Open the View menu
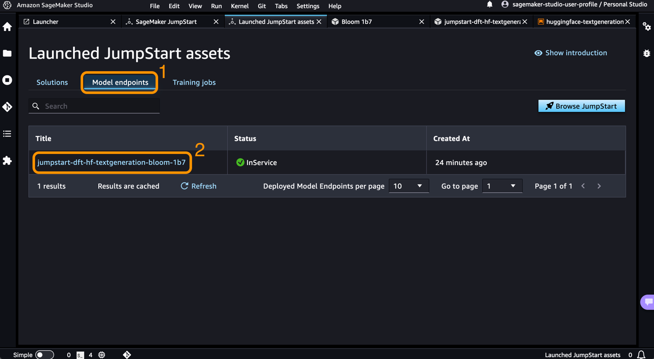 [195, 6]
